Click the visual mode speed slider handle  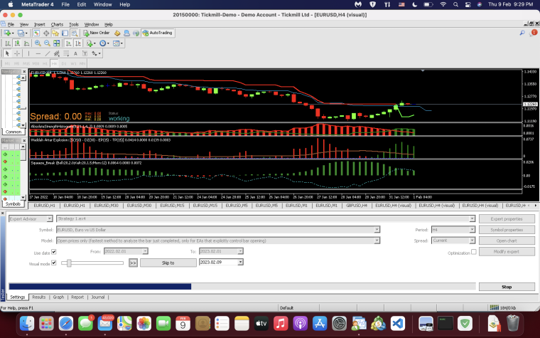[69, 263]
